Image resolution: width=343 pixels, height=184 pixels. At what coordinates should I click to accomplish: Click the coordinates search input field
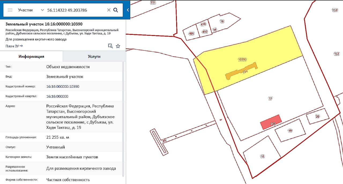[x=75, y=10]
